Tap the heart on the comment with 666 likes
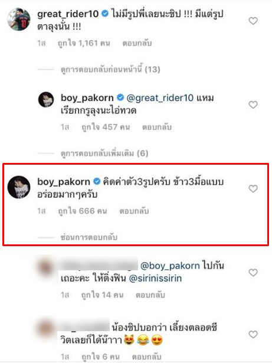 point(253,189)
